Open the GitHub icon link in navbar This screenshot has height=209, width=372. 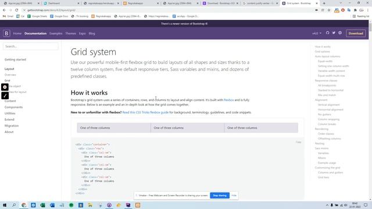tap(327, 33)
